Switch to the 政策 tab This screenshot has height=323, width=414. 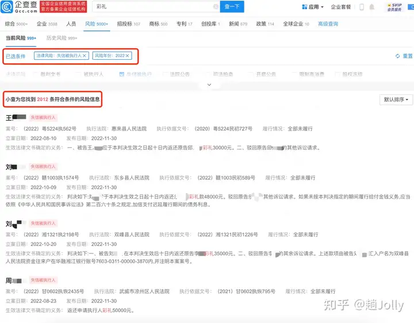265,24
